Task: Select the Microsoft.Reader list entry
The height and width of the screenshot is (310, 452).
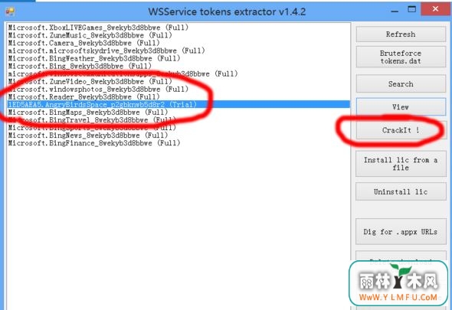Action: tap(84, 96)
